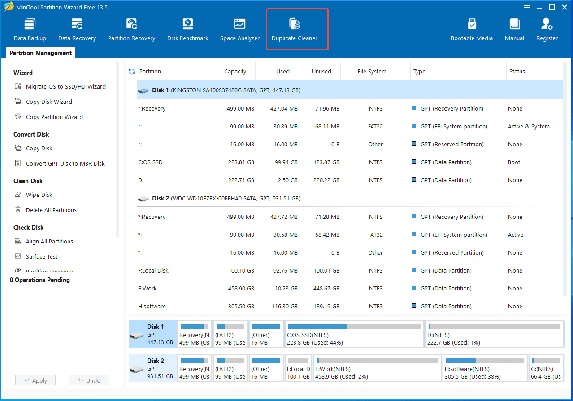Viewport: 573px width, 401px height.
Task: Launch Space Analyzer
Action: tap(239, 28)
